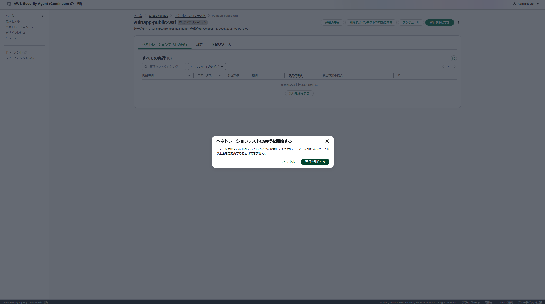Refresh the runs list icon
The image size is (545, 304).
pyautogui.click(x=454, y=58)
